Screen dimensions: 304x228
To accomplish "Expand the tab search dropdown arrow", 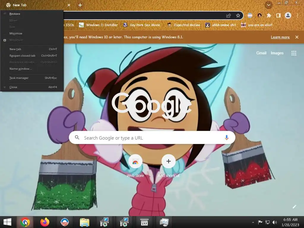I will pos(269,5).
